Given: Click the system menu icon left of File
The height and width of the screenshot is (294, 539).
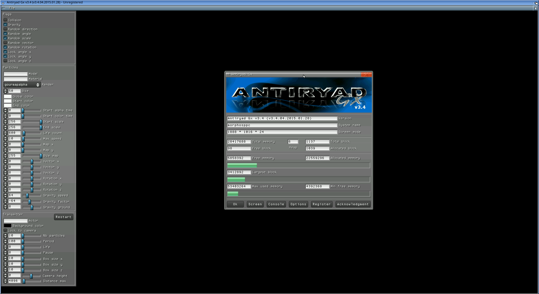Looking at the screenshot, I should pyautogui.click(x=3, y=8).
